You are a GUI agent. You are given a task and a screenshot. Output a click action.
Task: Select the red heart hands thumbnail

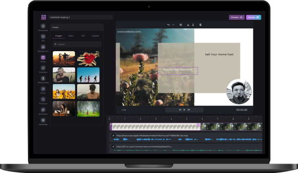(88, 58)
